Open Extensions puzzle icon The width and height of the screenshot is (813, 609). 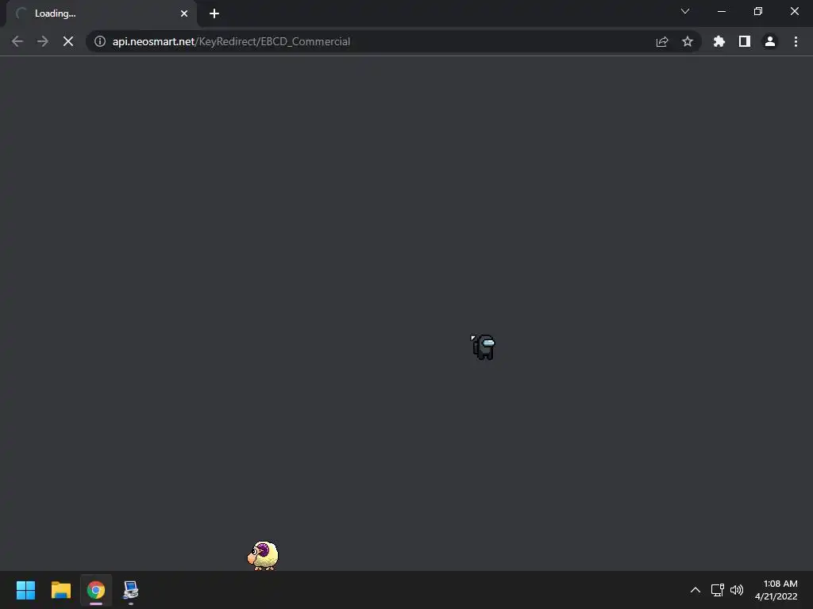[x=719, y=41]
